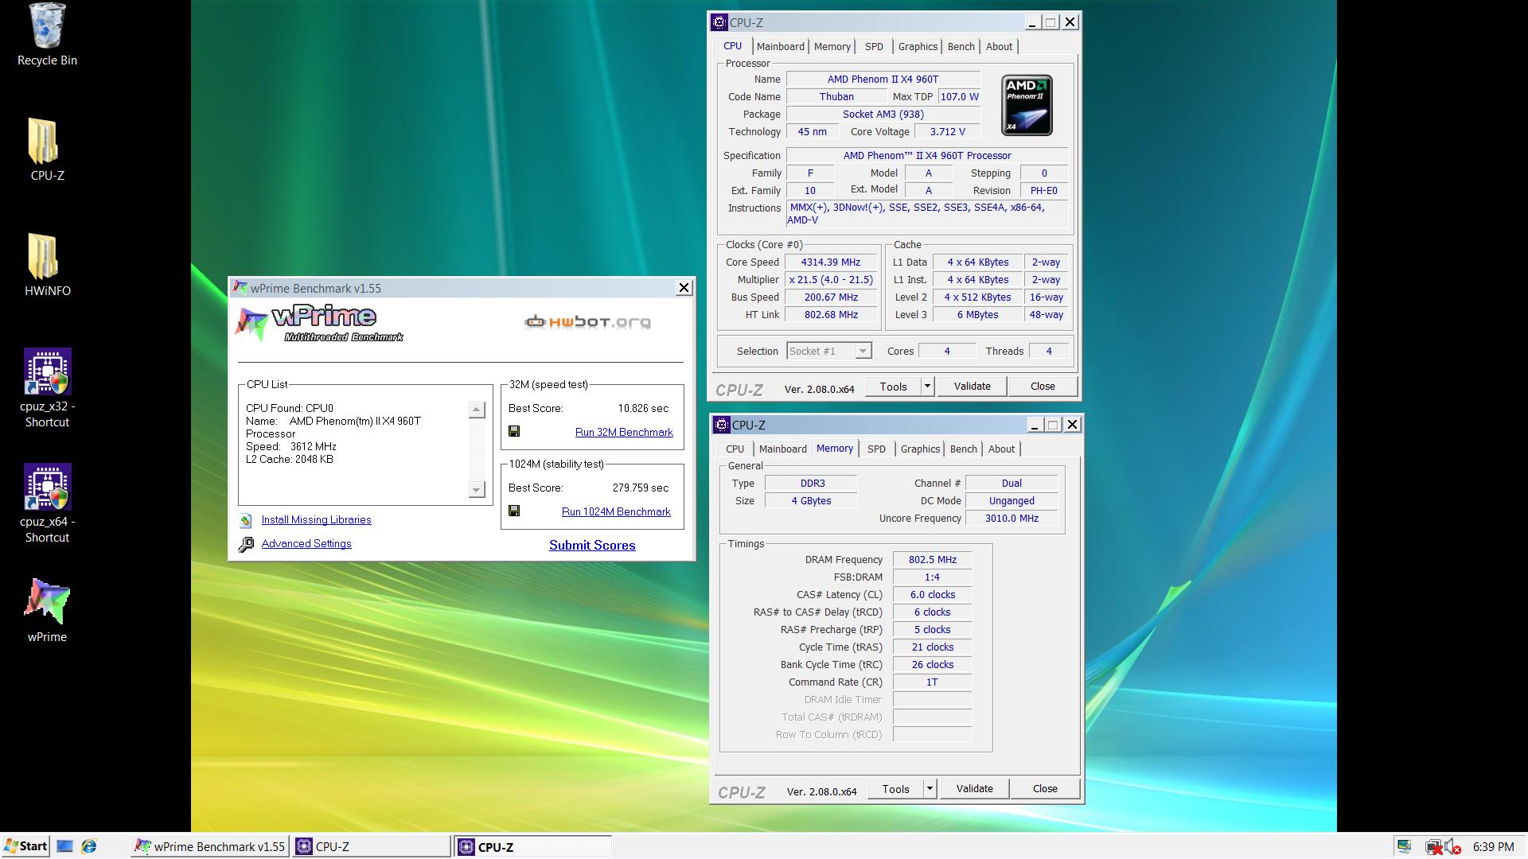Switch to SPD tab in bottom CPU-Z window

876,449
